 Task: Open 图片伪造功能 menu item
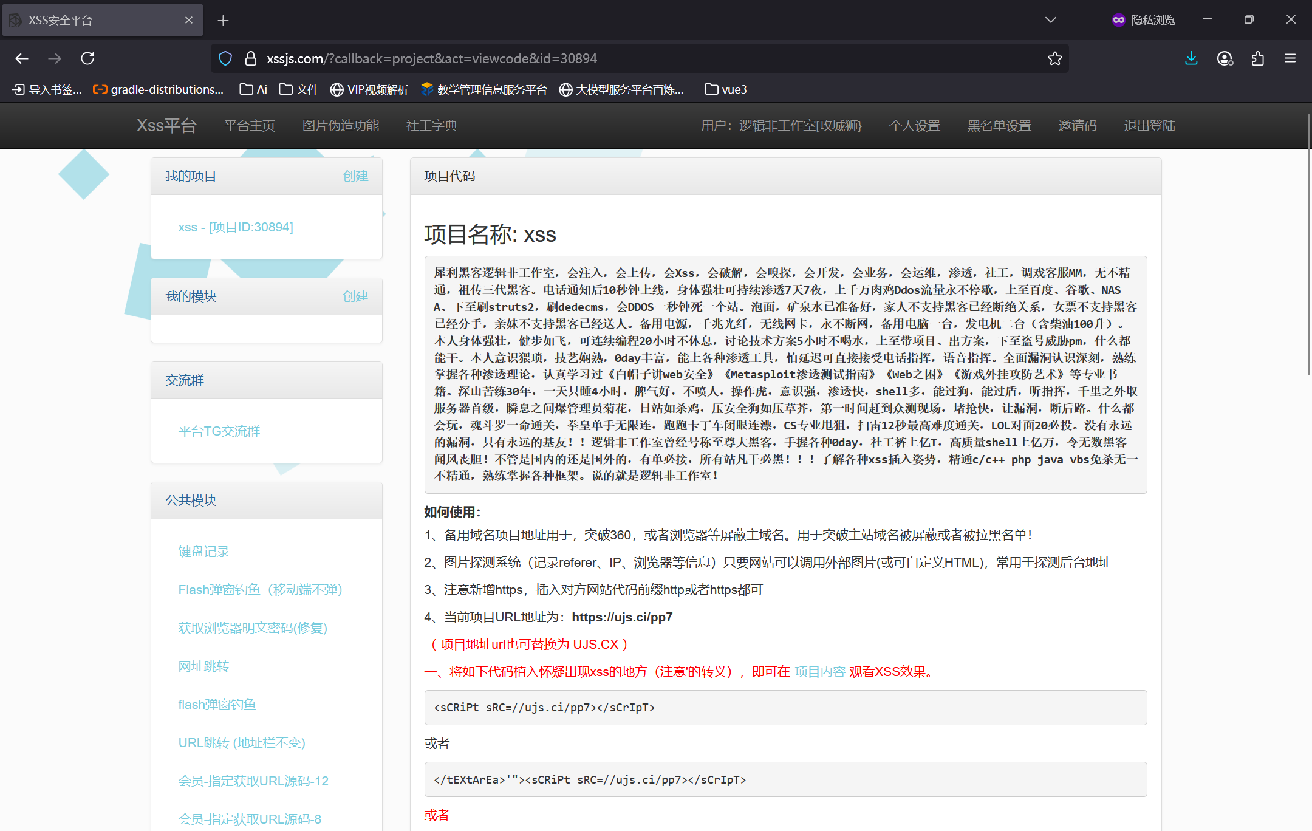pos(341,125)
